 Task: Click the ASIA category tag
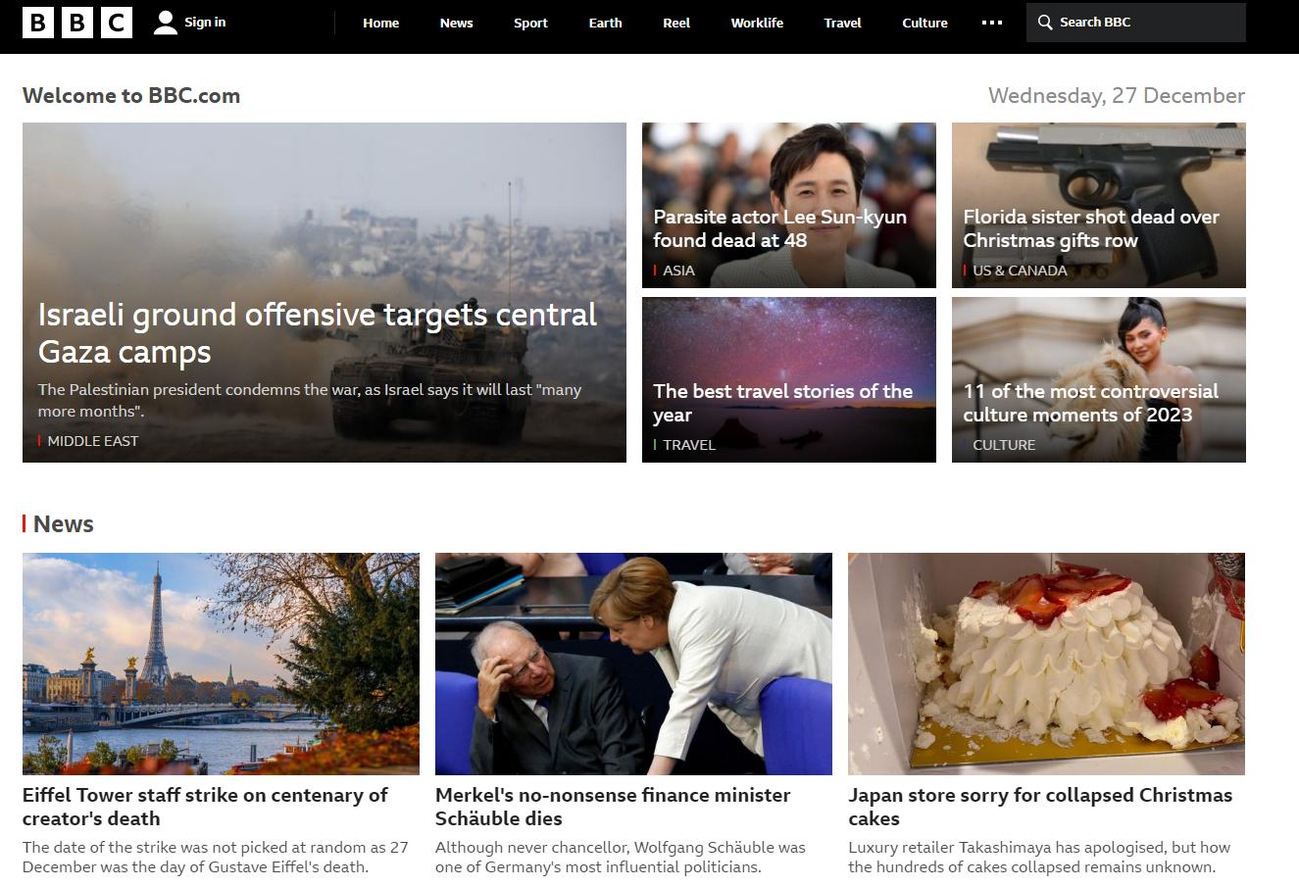tap(678, 271)
